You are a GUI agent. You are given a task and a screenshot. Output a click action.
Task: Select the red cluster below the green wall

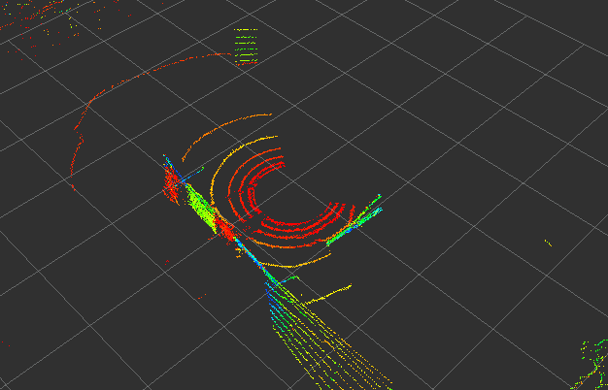(224, 230)
